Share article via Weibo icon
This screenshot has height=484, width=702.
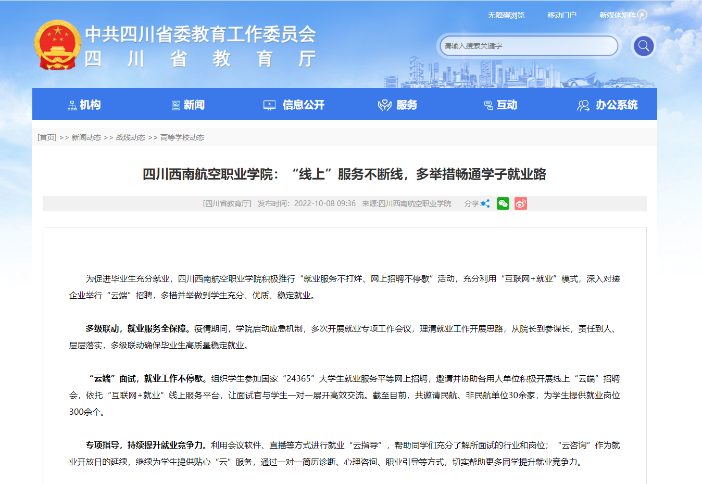coord(520,203)
